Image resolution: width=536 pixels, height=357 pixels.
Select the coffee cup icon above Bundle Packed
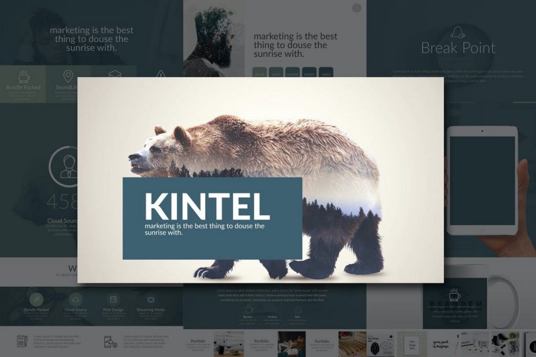(x=23, y=76)
